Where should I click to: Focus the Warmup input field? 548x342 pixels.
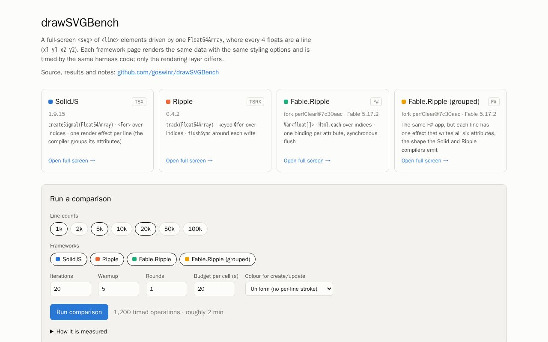119,289
